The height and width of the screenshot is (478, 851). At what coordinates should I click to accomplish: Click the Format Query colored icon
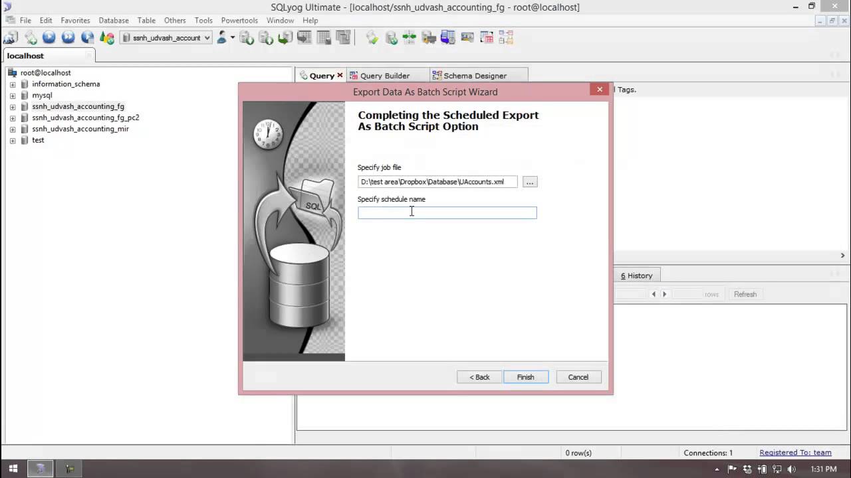107,38
